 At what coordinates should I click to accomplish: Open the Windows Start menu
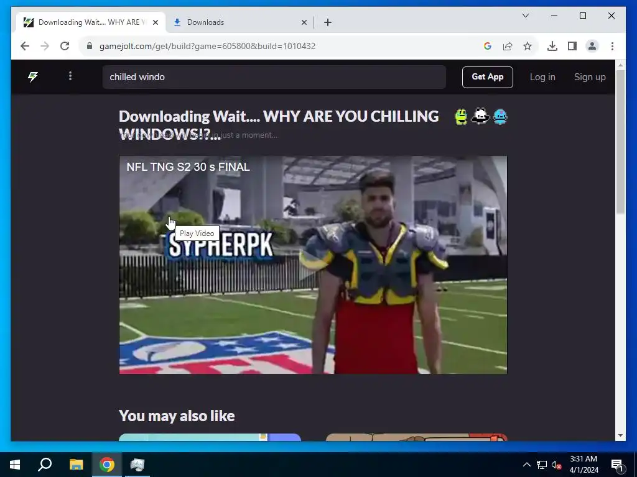tap(15, 465)
